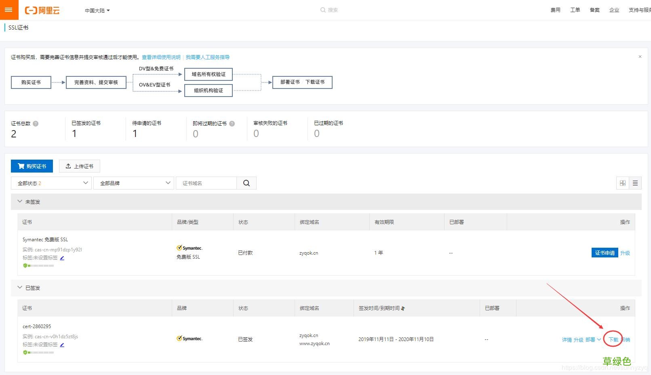Open the 全部品牌 filter dropdown

click(x=134, y=183)
